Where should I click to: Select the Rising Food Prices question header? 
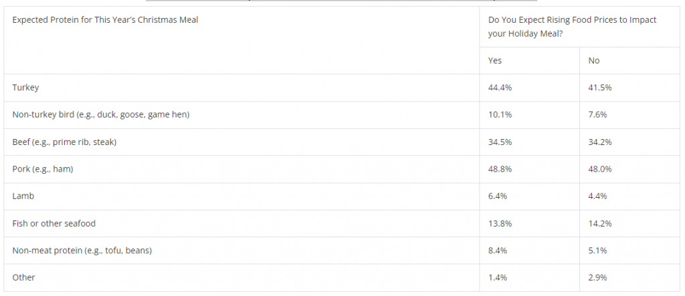pos(572,27)
